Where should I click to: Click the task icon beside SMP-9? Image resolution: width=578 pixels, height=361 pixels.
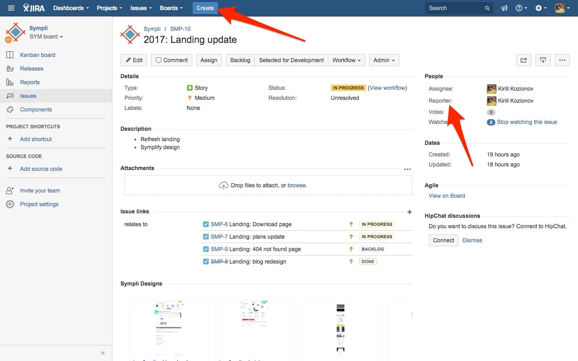click(206, 249)
